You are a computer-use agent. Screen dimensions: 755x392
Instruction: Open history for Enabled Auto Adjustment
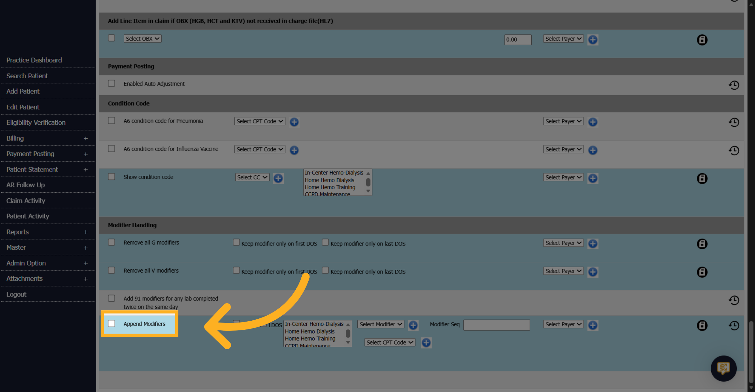(x=734, y=85)
